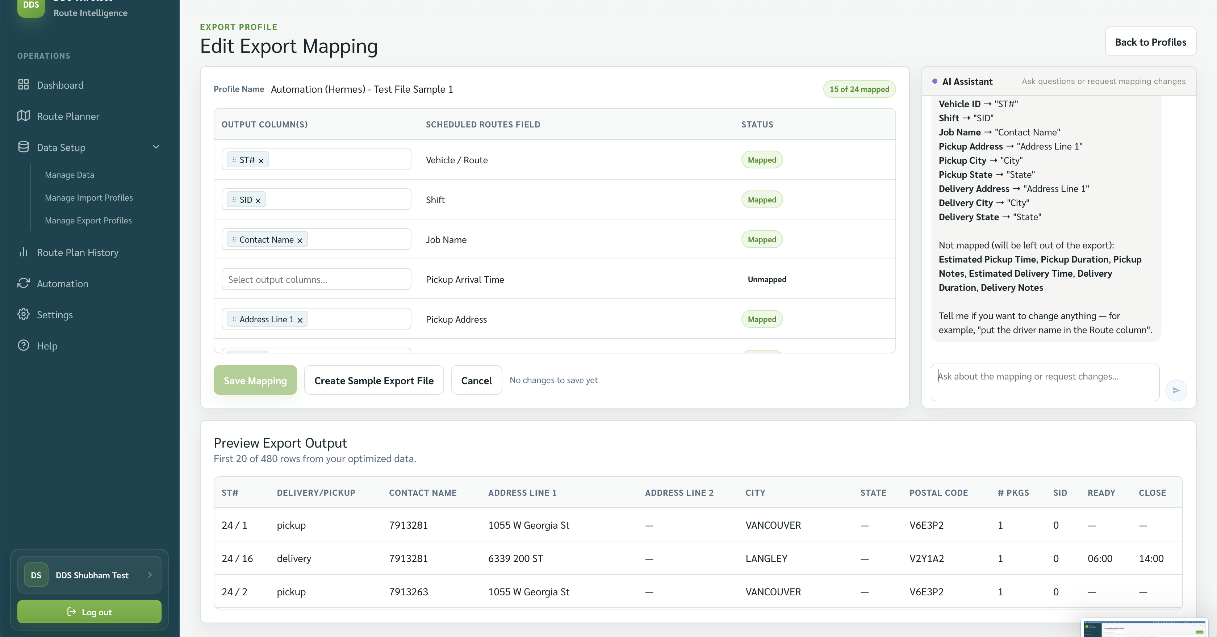The height and width of the screenshot is (637, 1217).
Task: Log out of the application
Action: coord(89,612)
